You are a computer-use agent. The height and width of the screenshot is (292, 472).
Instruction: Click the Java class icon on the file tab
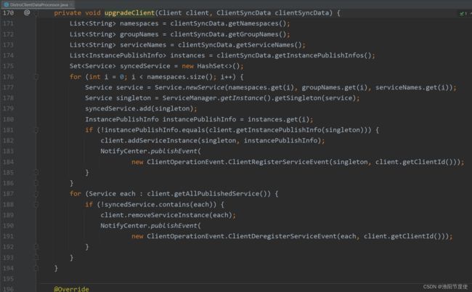pos(6,4)
